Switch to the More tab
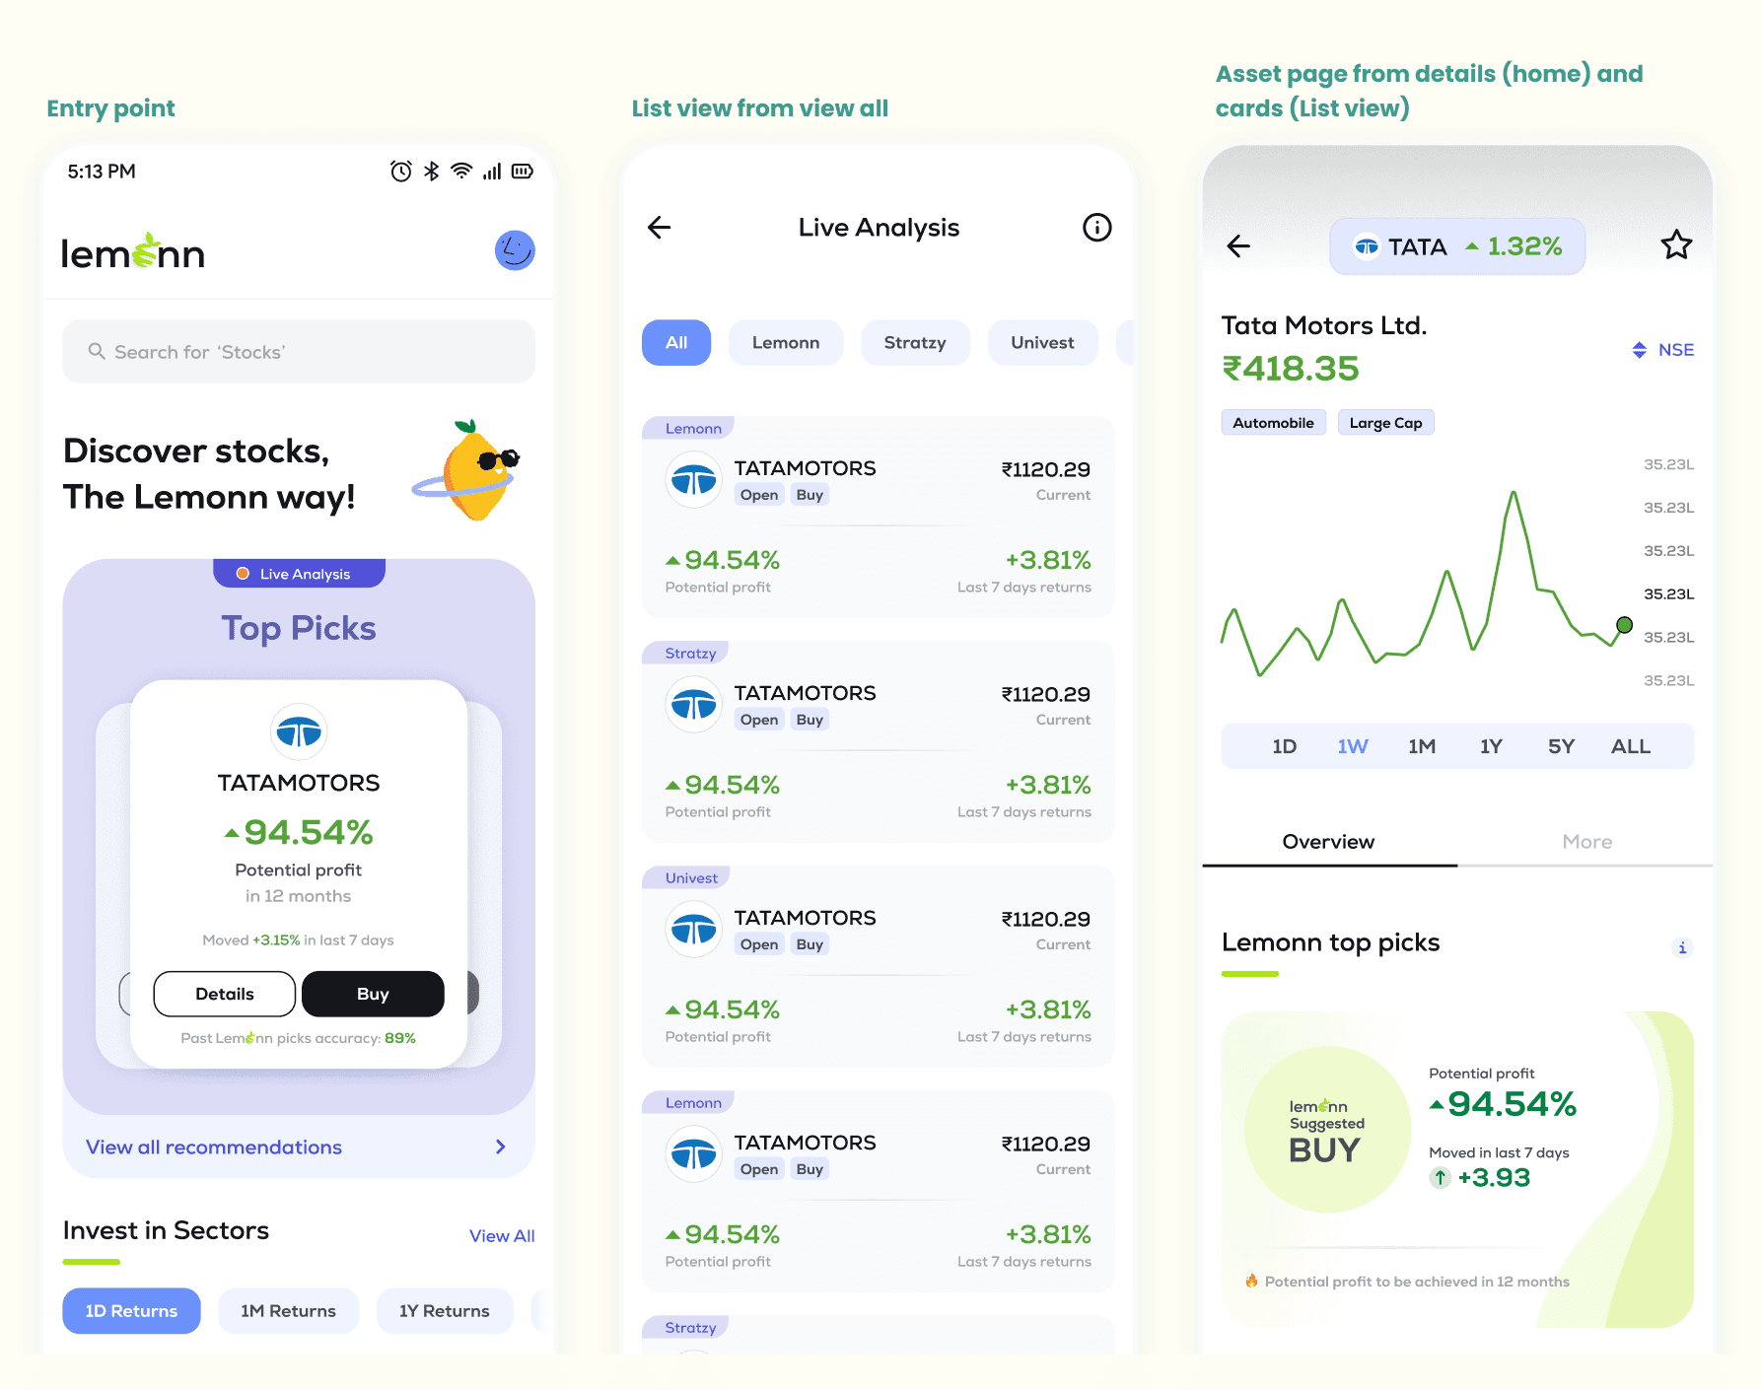The width and height of the screenshot is (1761, 1390). 1586,842
